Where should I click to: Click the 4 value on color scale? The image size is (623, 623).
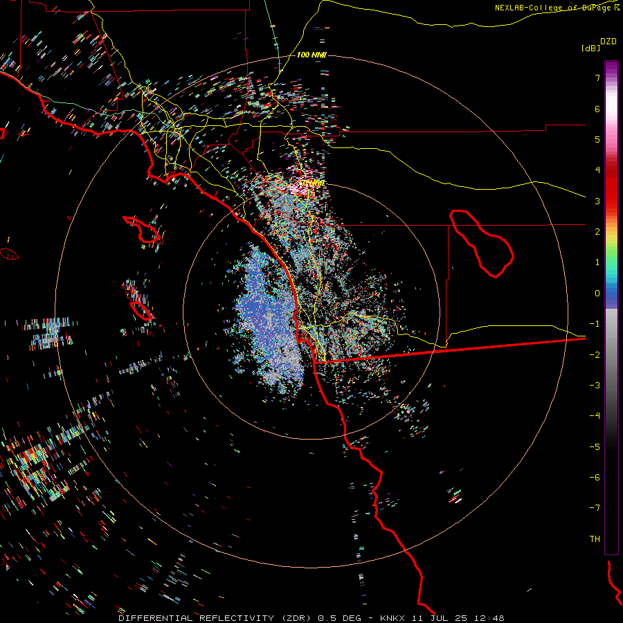coord(597,170)
